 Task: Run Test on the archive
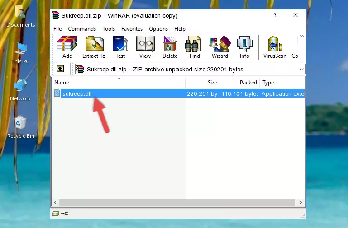click(120, 47)
